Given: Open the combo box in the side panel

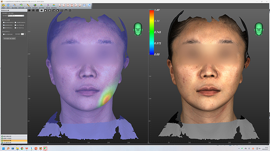Looking at the screenshot, I should pos(16,16).
